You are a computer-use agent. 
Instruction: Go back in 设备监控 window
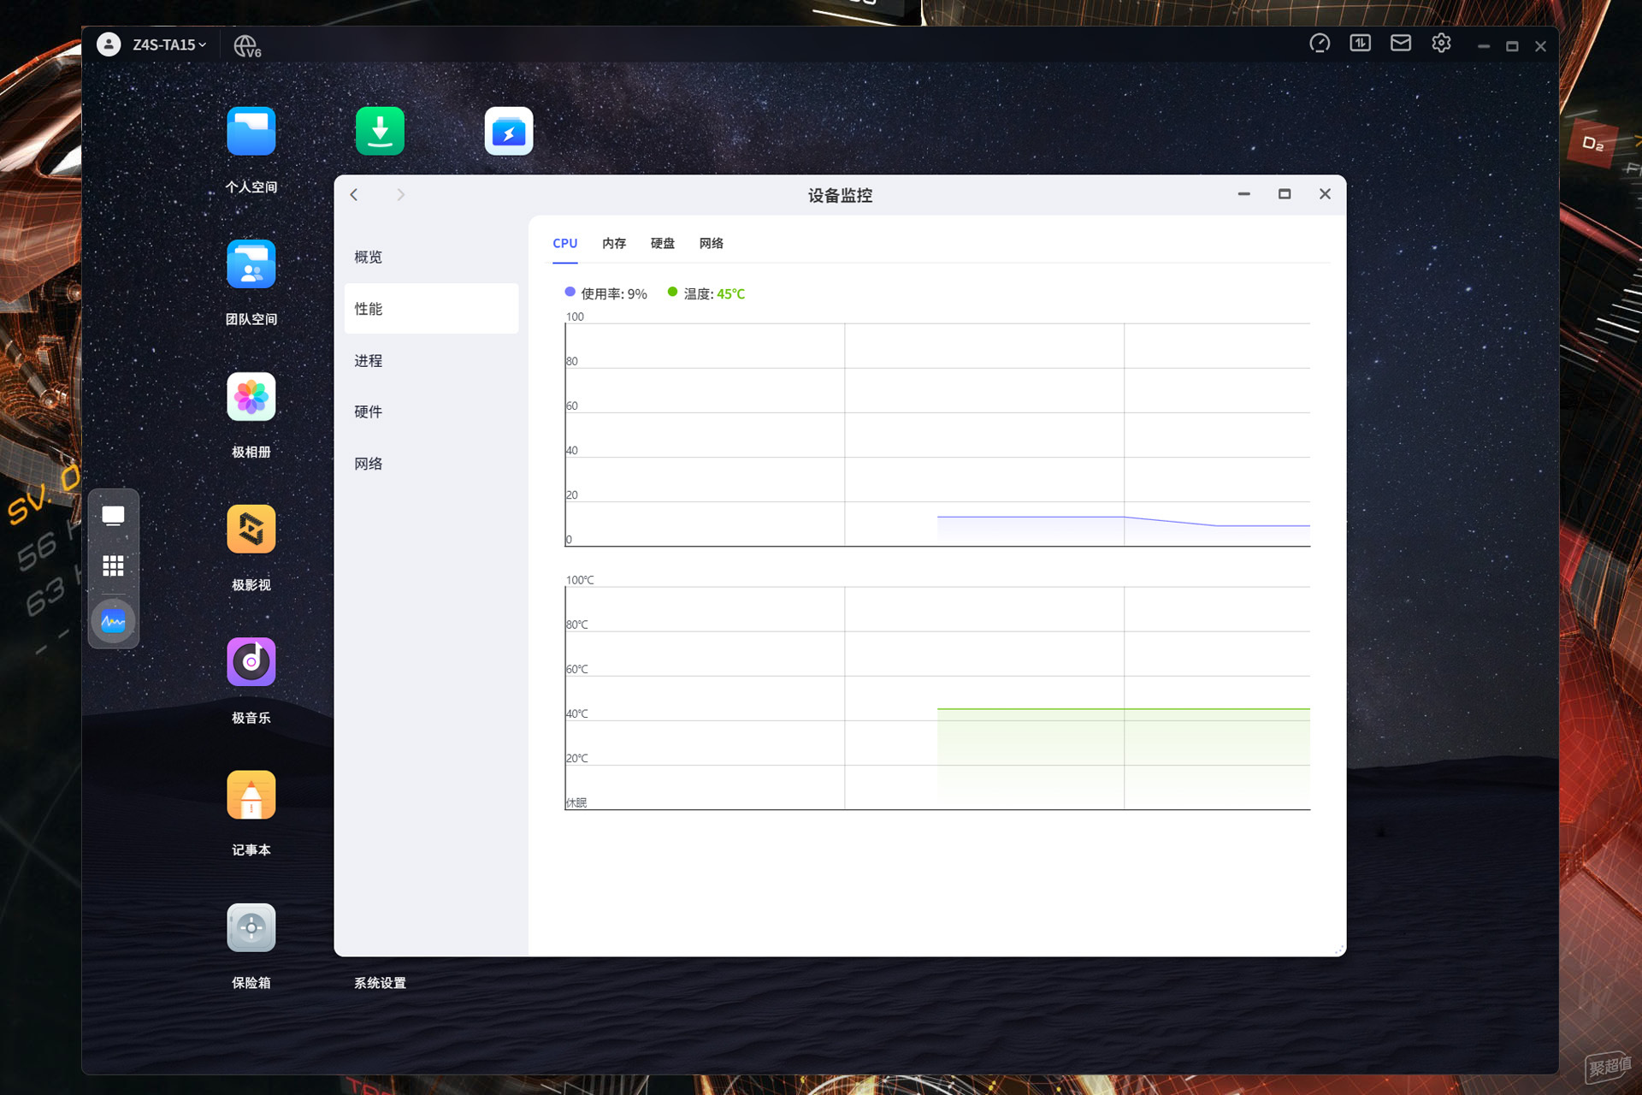click(x=354, y=195)
